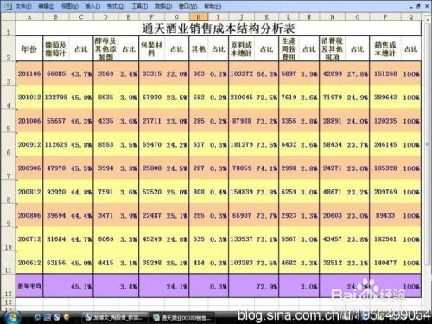Click the Select All corner box

8,17
